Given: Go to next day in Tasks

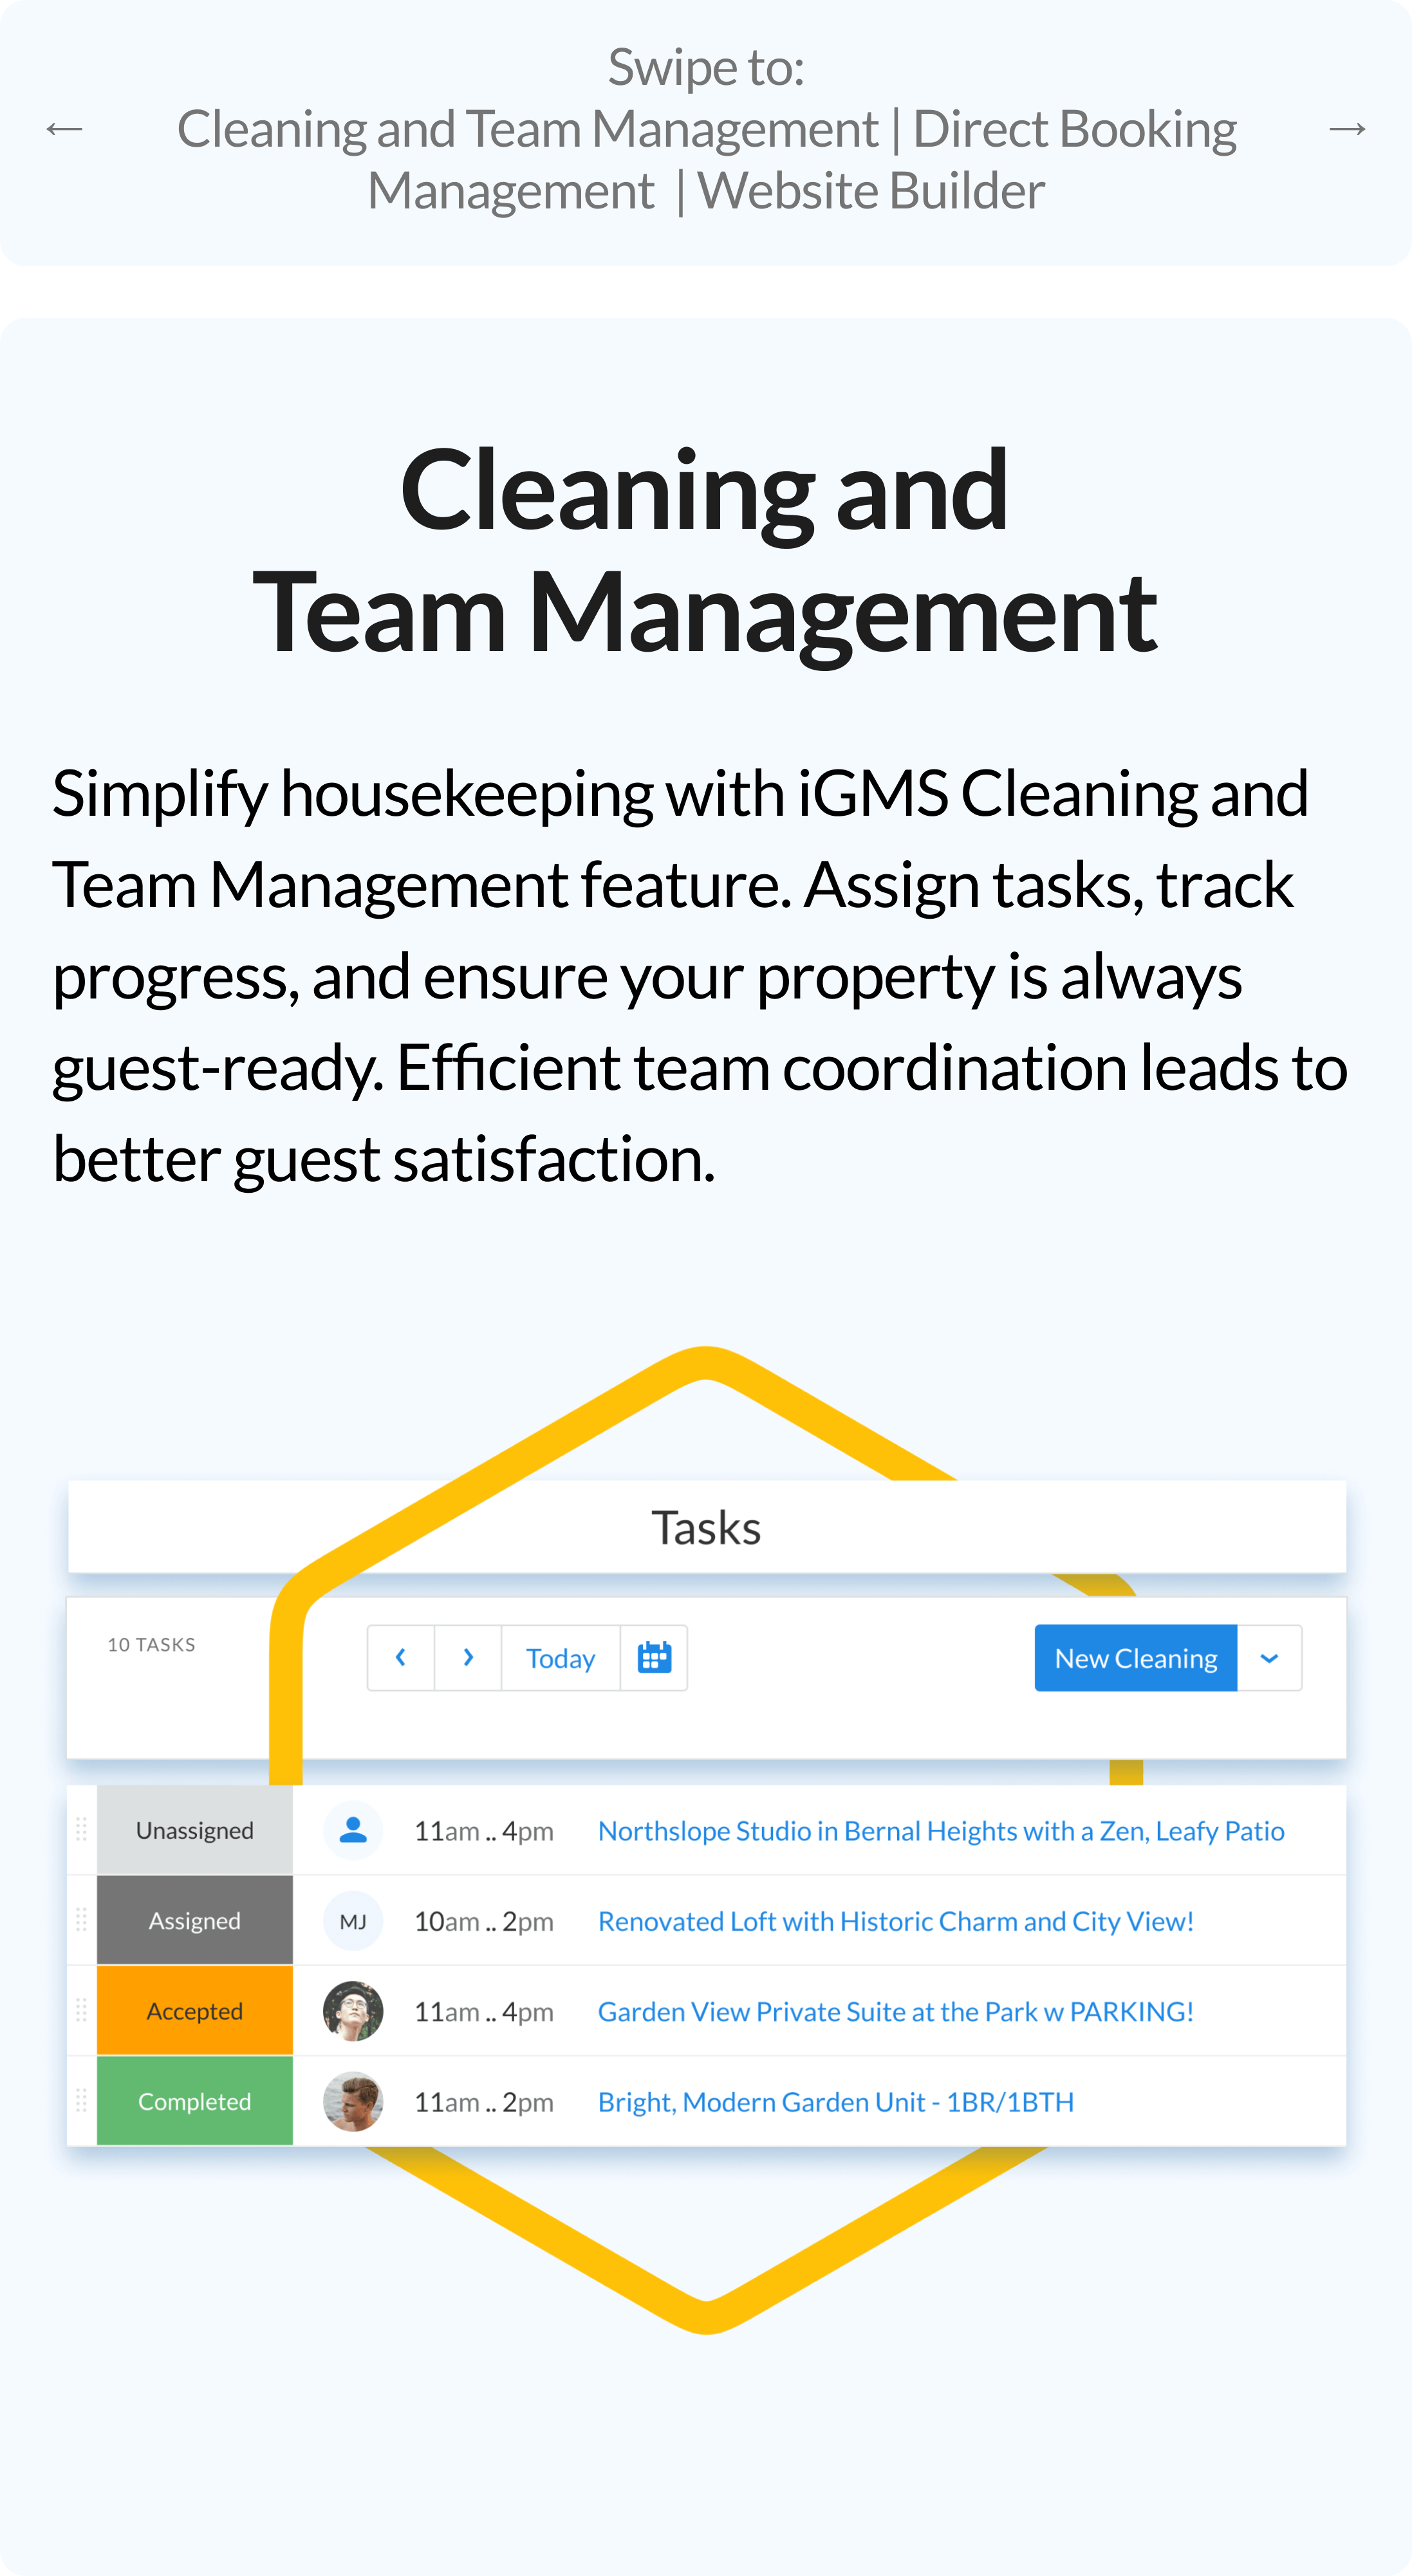Looking at the screenshot, I should (468, 1658).
